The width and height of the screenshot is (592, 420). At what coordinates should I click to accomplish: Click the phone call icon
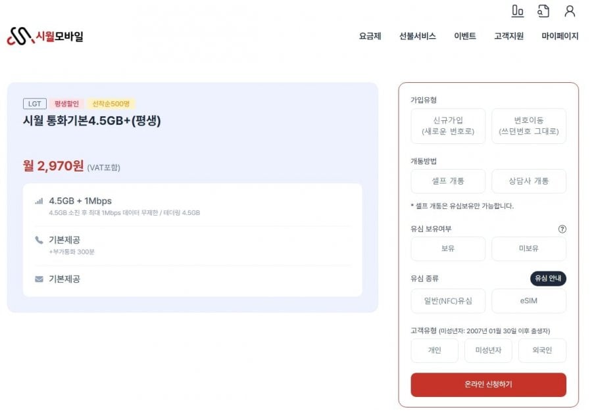click(39, 240)
